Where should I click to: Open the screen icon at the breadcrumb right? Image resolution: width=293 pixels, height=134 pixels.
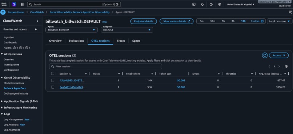pos(290,12)
